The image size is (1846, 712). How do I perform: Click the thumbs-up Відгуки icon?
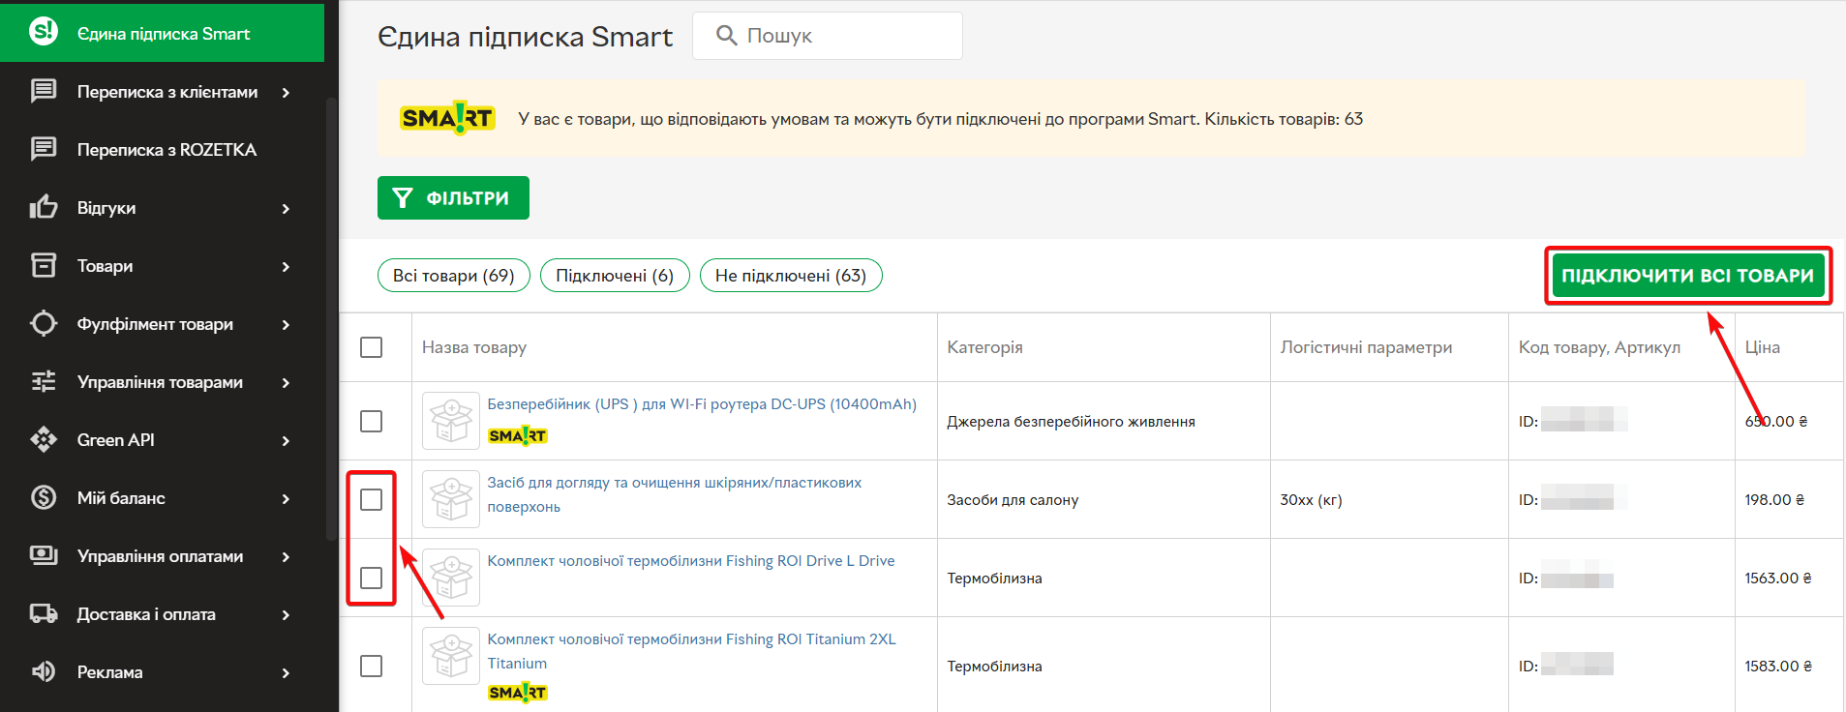(44, 207)
